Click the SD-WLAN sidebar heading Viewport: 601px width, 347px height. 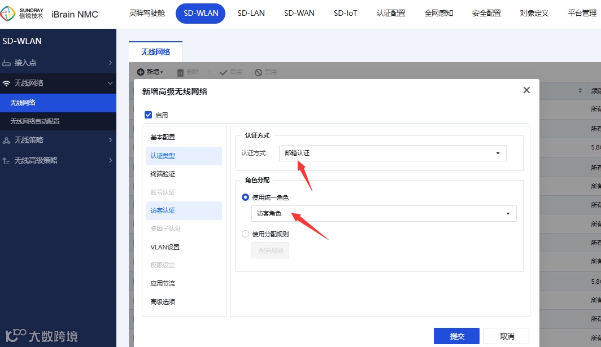click(22, 41)
